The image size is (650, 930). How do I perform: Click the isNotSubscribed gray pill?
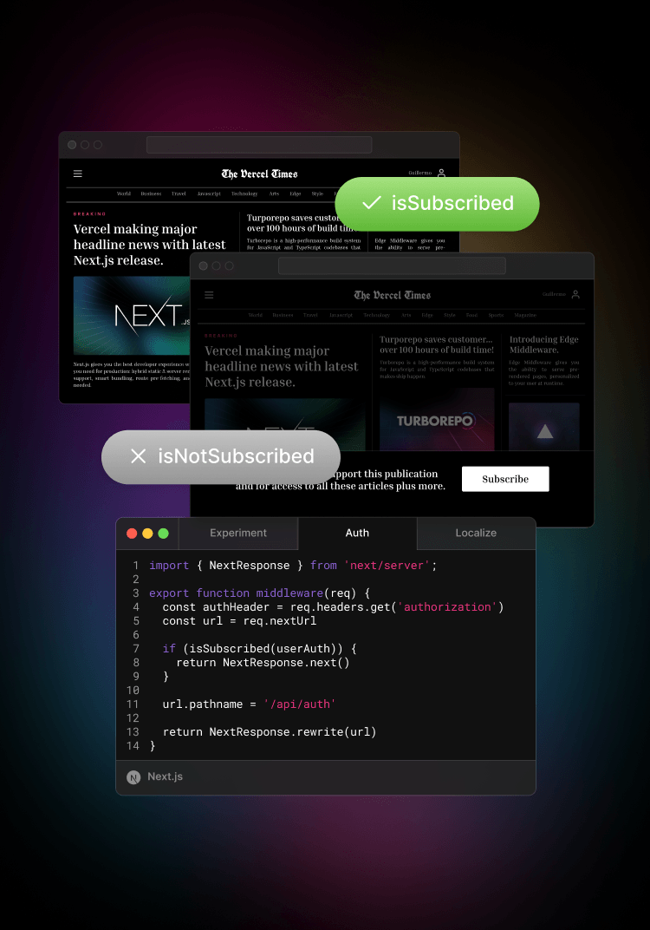[221, 456]
